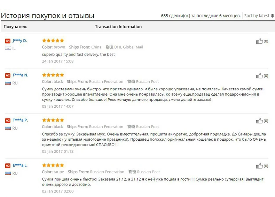Click thumbs-up icon on J***y D. review
The image size is (275, 197).
(x=259, y=41)
